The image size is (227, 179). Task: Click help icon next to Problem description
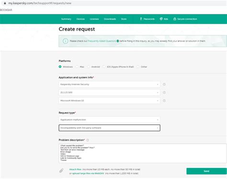tap(88, 140)
